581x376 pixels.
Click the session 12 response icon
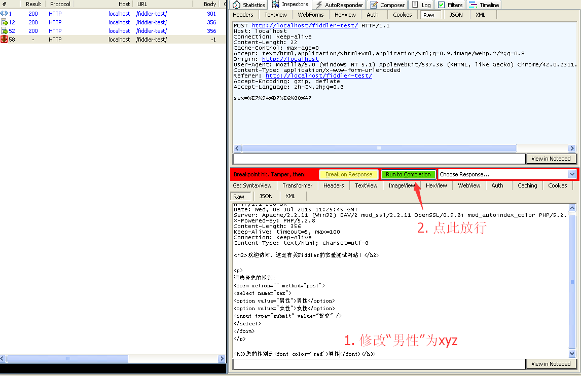4,22
